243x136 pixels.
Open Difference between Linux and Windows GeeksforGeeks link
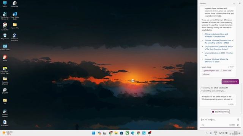216,35
